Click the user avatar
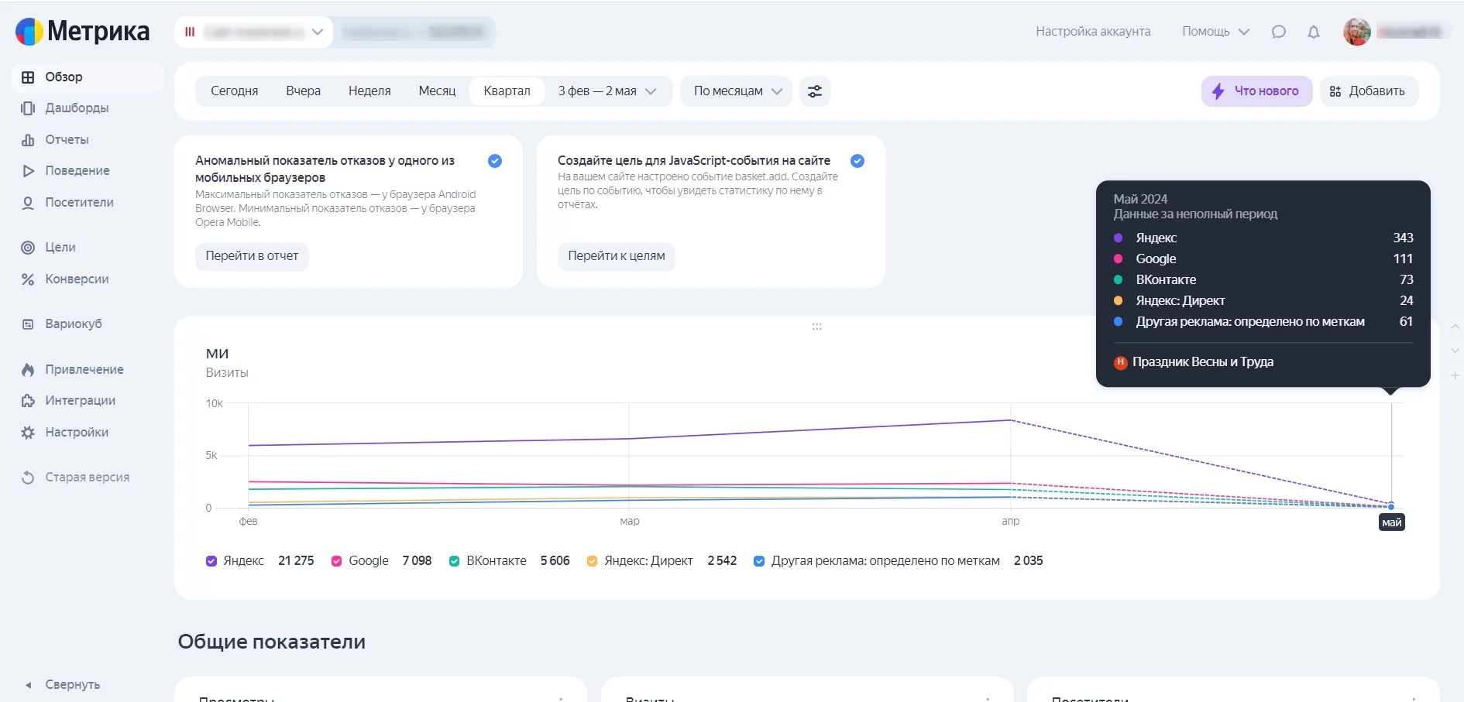Image resolution: width=1464 pixels, height=702 pixels. 1357,32
